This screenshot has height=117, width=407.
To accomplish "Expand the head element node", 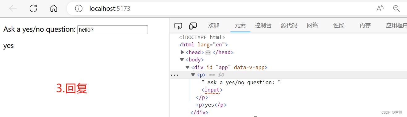I will pyautogui.click(x=182, y=52).
